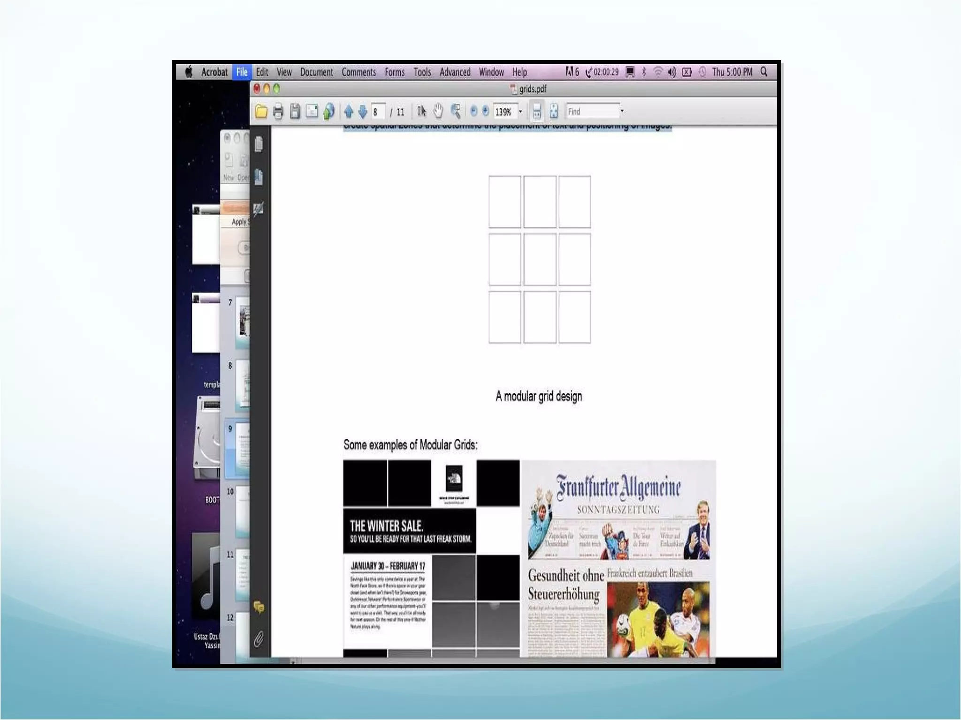Expand the 139% zoom level dropdown

pos(520,112)
